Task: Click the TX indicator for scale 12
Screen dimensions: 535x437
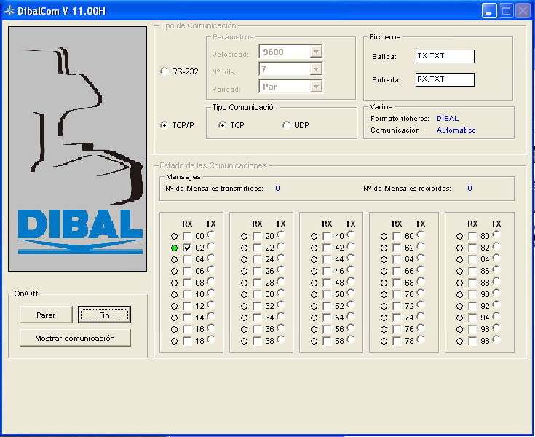Action: pos(211,304)
